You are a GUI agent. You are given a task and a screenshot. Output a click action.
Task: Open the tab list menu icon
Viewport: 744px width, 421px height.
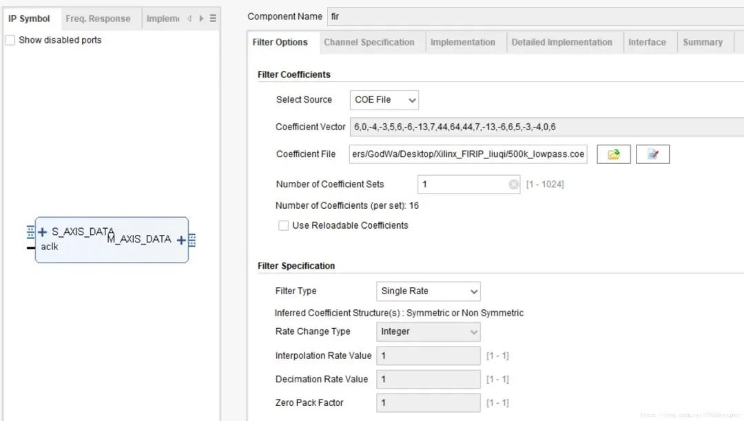tap(213, 19)
